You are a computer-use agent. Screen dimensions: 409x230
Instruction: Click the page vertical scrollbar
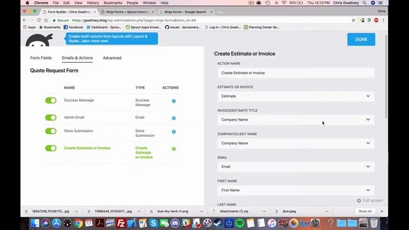pyautogui.click(x=386, y=77)
